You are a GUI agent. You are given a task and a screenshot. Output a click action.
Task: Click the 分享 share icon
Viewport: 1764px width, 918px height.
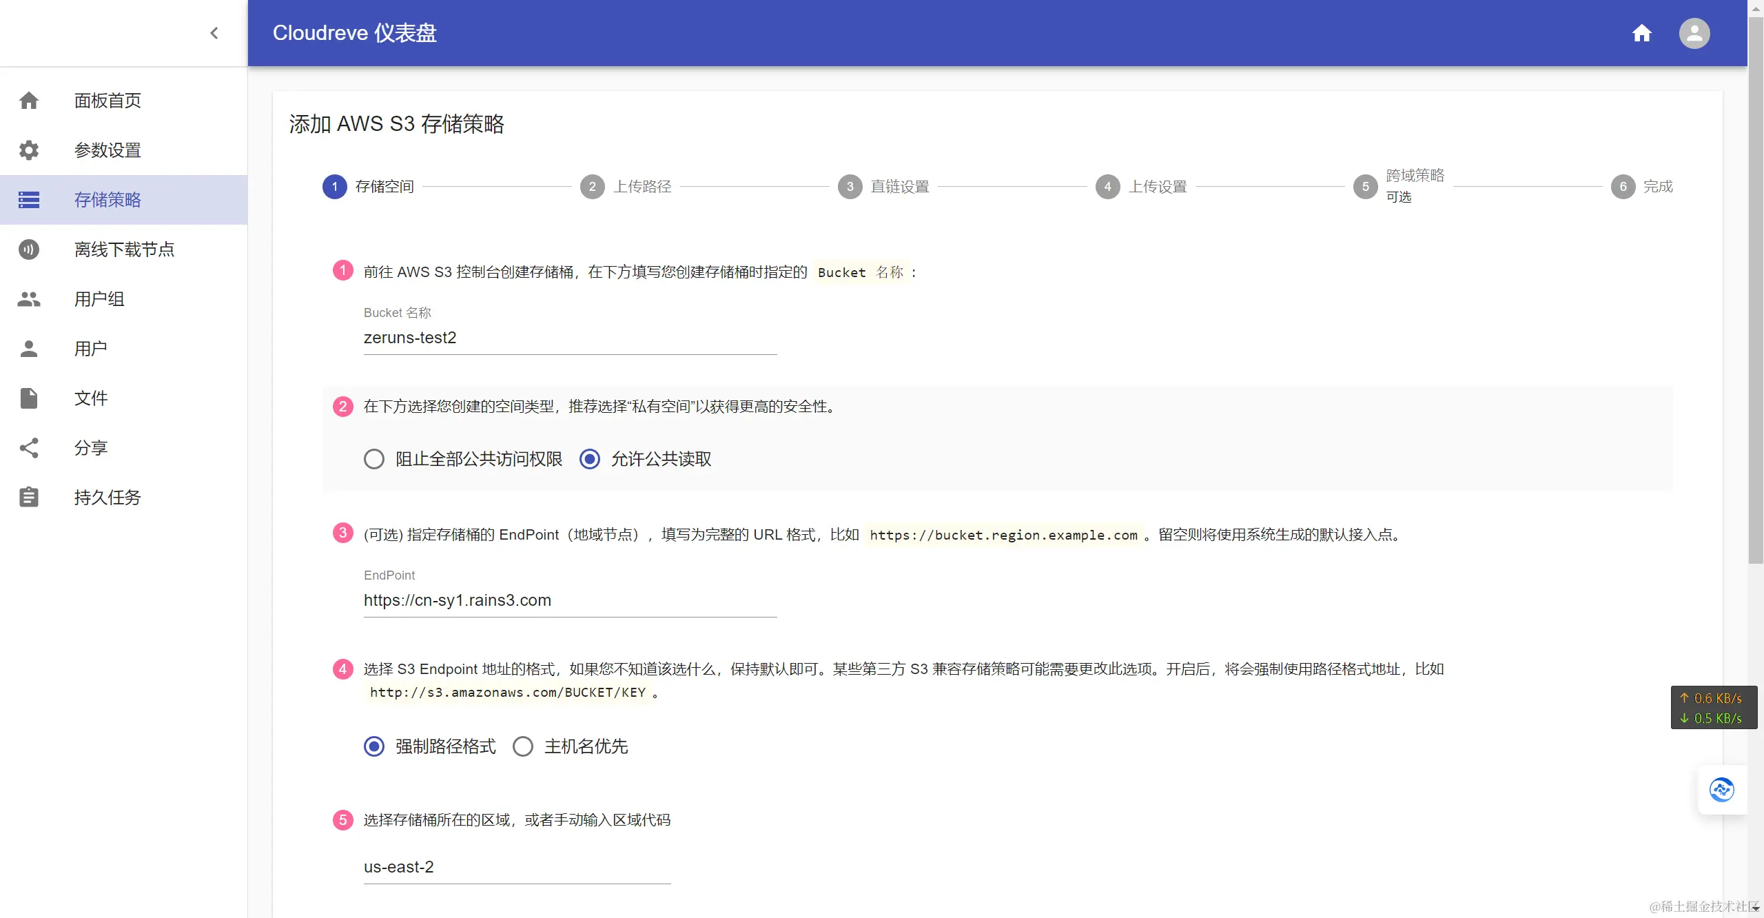tap(29, 448)
